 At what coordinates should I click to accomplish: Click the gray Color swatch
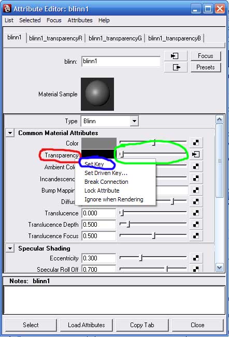[x=98, y=143]
